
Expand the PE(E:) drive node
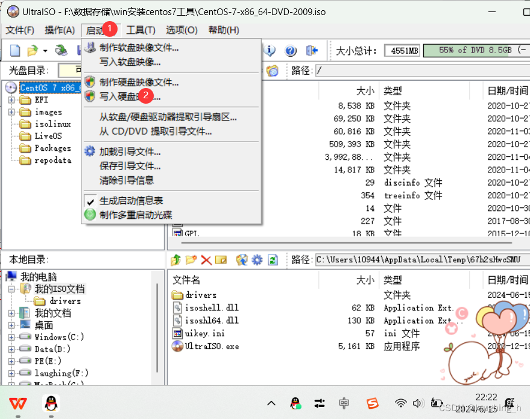click(x=11, y=361)
